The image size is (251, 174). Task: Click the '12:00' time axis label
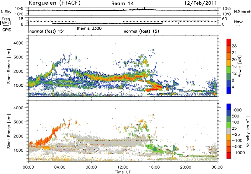point(123,167)
